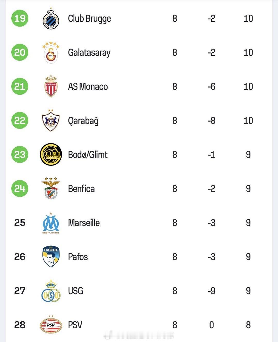The width and height of the screenshot is (278, 342).
Task: Click the Club Brugge crest icon
Action: (51, 19)
